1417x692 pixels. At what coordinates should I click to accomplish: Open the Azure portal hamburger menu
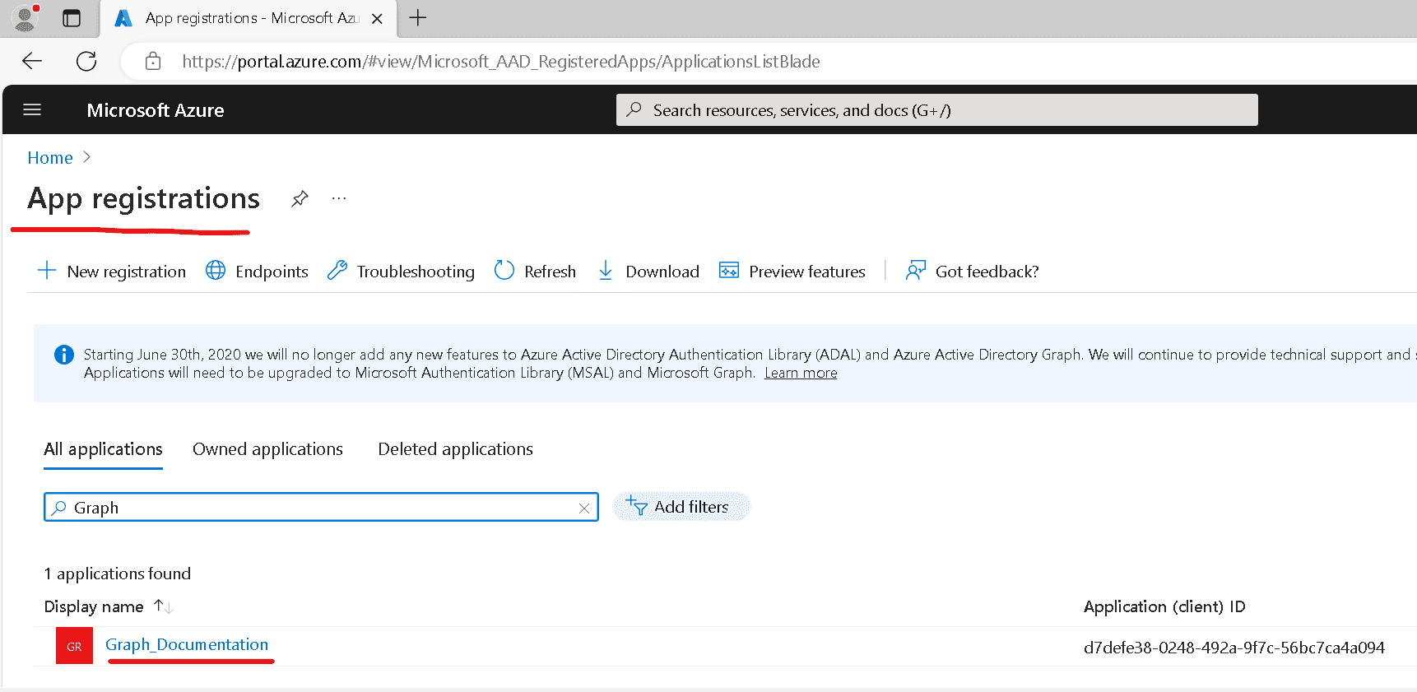click(32, 109)
